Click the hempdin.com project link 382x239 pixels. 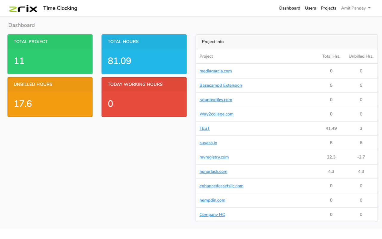click(212, 200)
